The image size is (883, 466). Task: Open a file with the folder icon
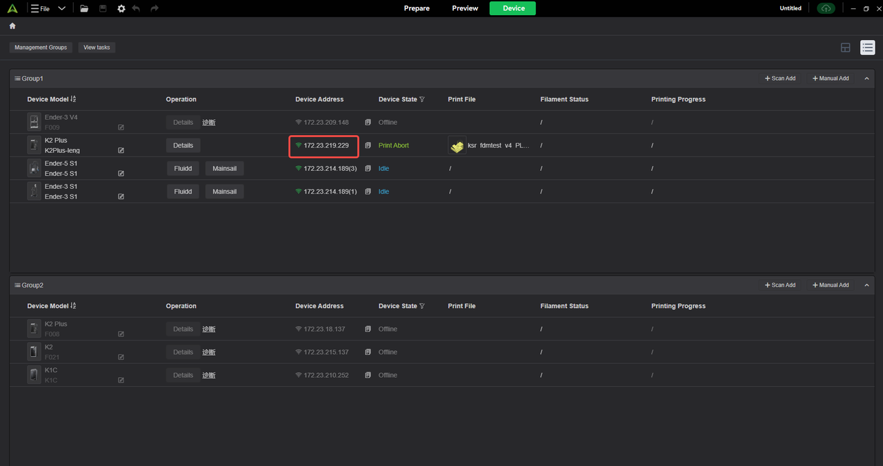[84, 8]
